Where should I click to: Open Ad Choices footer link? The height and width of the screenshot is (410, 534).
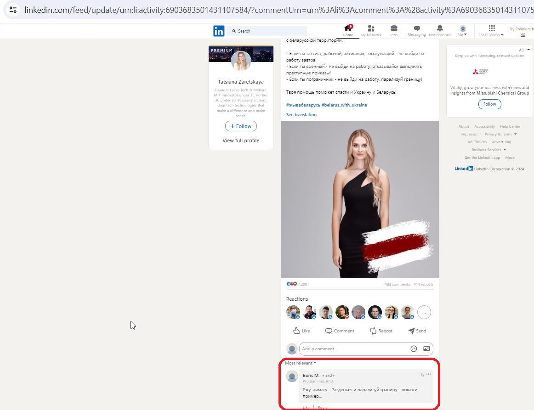pos(477,142)
